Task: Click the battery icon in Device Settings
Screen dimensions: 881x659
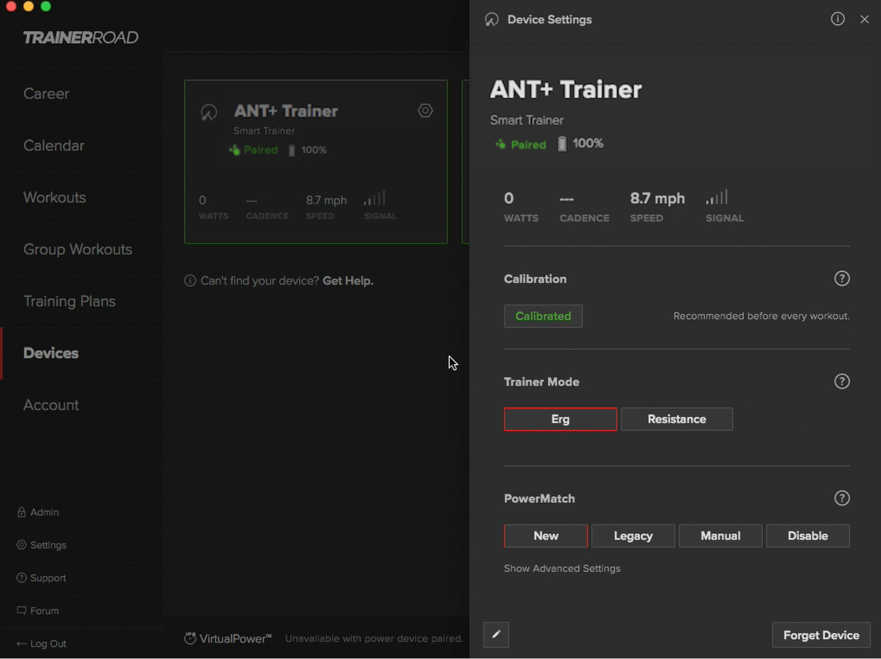Action: pos(562,144)
